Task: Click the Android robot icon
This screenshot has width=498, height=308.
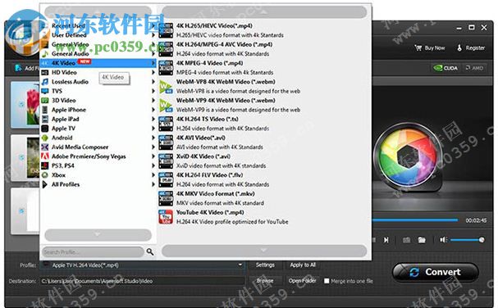Action: click(45, 138)
